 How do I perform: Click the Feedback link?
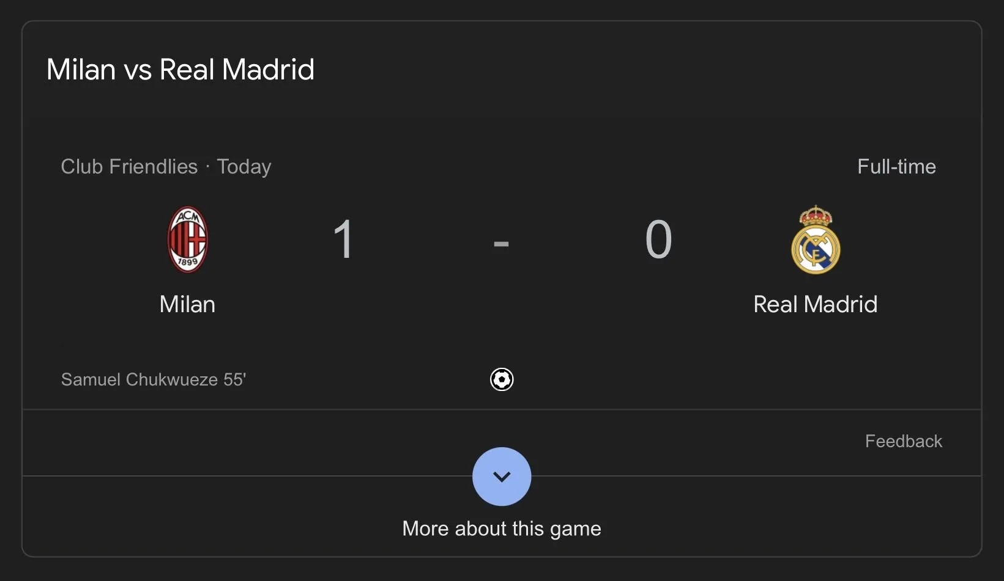[903, 441]
